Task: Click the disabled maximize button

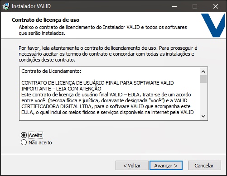Action: click(x=195, y=6)
